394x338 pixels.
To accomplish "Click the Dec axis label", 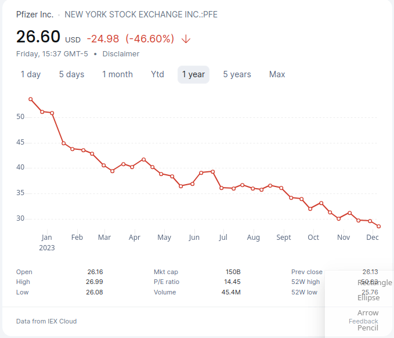I will (373, 238).
